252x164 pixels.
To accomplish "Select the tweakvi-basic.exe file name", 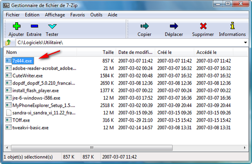I will 31,127.
